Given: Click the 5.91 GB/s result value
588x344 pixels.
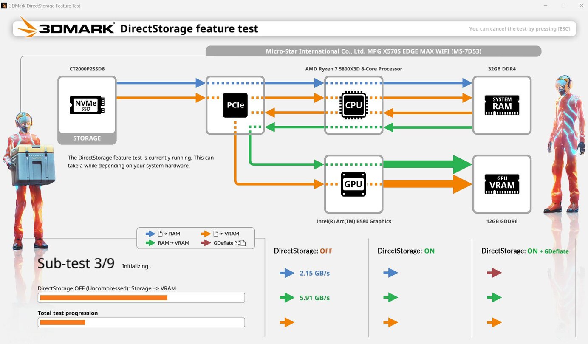Looking at the screenshot, I should 314,298.
